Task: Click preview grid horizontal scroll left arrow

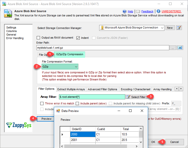Action: [62, 146]
